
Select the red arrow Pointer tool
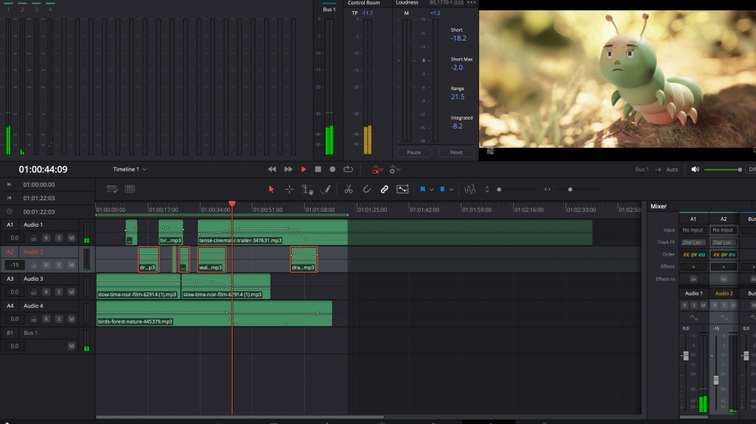click(x=271, y=189)
